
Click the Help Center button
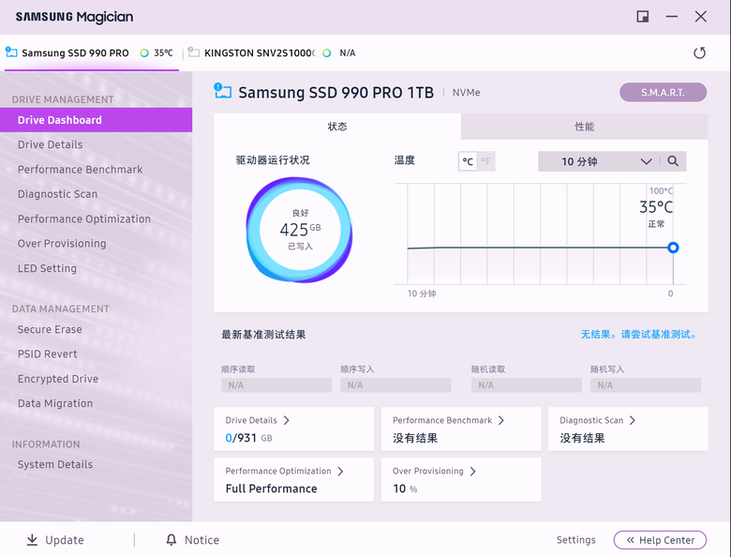(x=660, y=540)
